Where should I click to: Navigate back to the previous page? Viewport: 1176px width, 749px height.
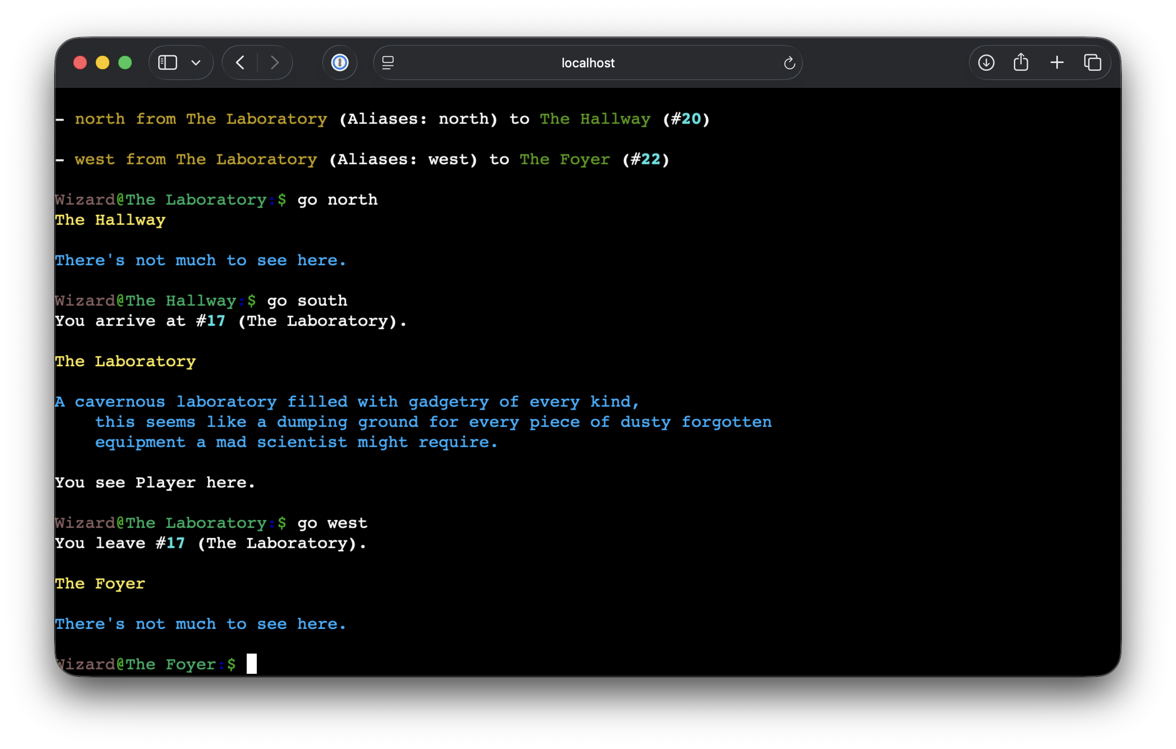(240, 62)
